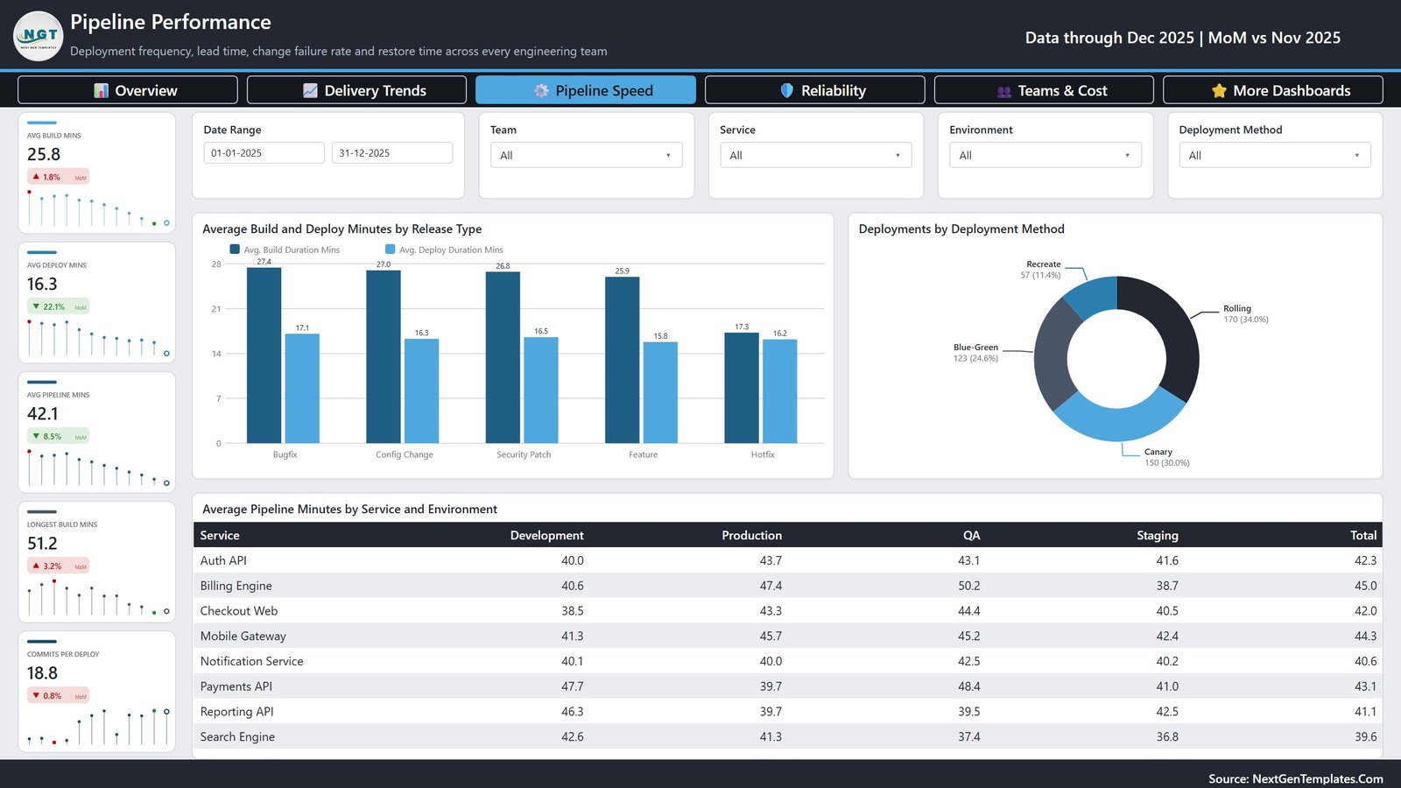Expand the Team filter dropdown
Screen dimensions: 1401x788
586,155
